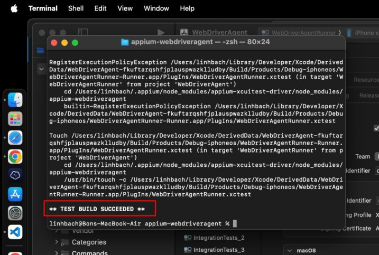Select the IntegrationTests_3 target
Screen dimensions: 379x255
click(218, 250)
